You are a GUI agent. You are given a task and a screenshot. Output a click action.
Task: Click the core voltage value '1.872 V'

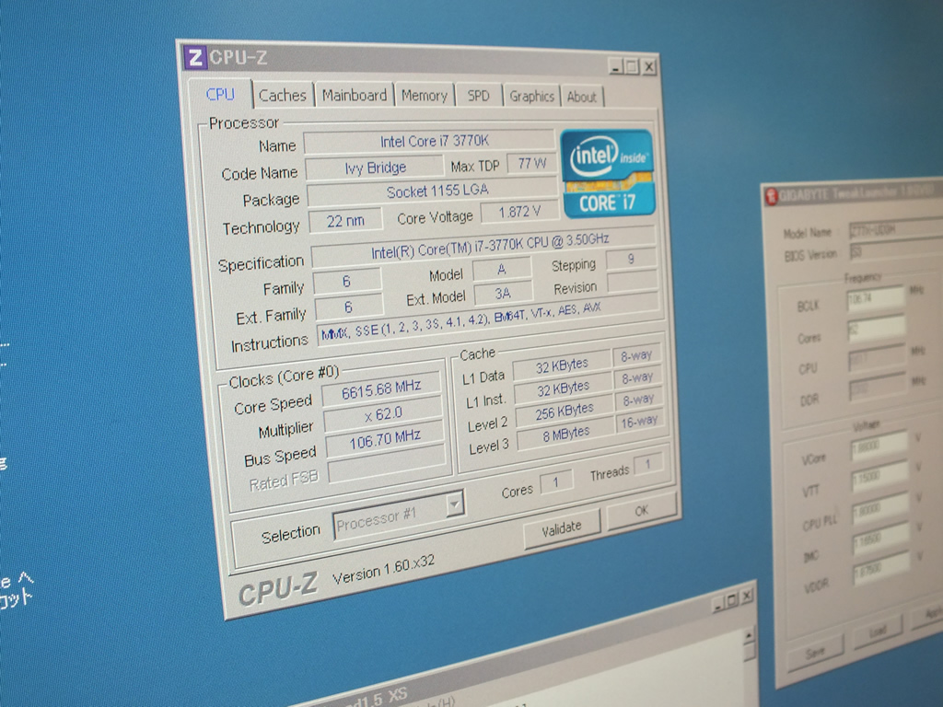coord(518,213)
